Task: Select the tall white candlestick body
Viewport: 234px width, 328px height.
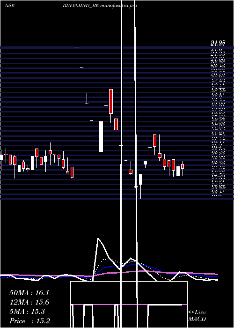Action: pos(101,137)
